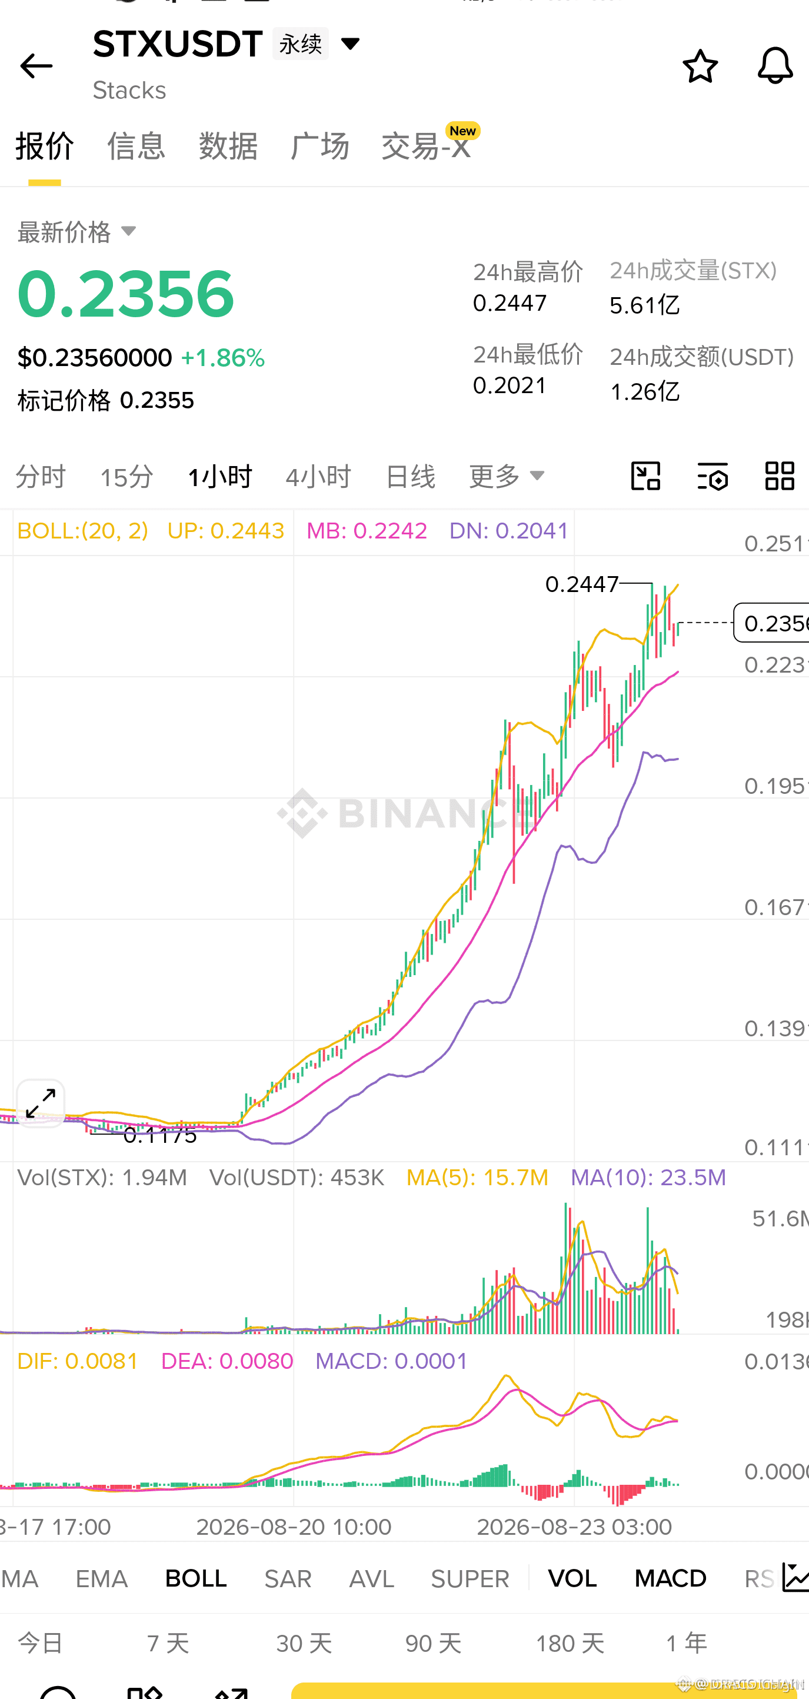Switch to the 广场 tab

(320, 146)
